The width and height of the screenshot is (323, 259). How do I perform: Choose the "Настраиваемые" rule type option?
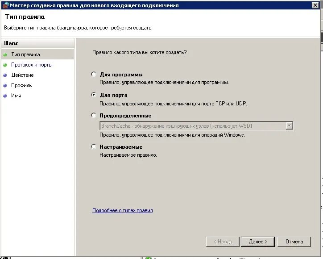(x=94, y=146)
